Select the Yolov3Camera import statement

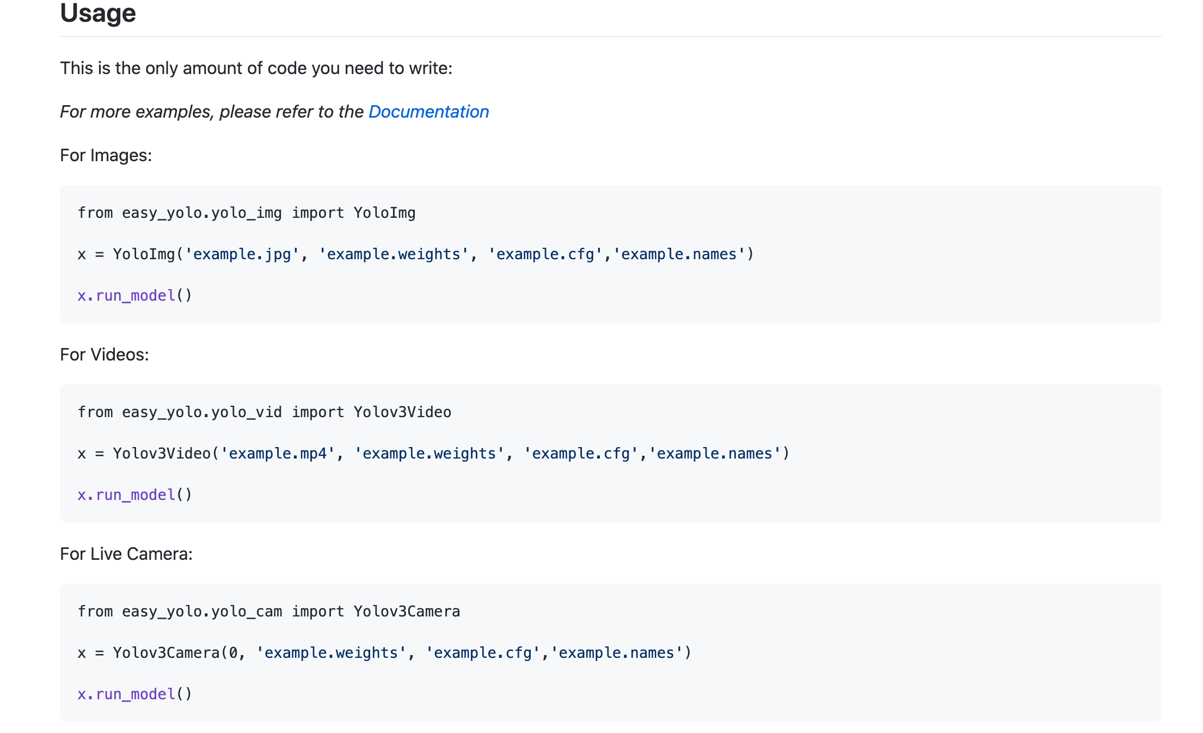(x=268, y=612)
